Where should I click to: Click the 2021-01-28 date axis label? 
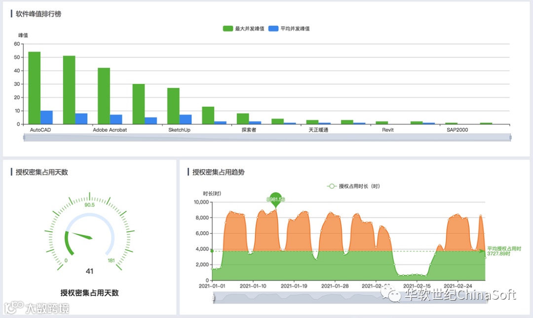pos(335,286)
